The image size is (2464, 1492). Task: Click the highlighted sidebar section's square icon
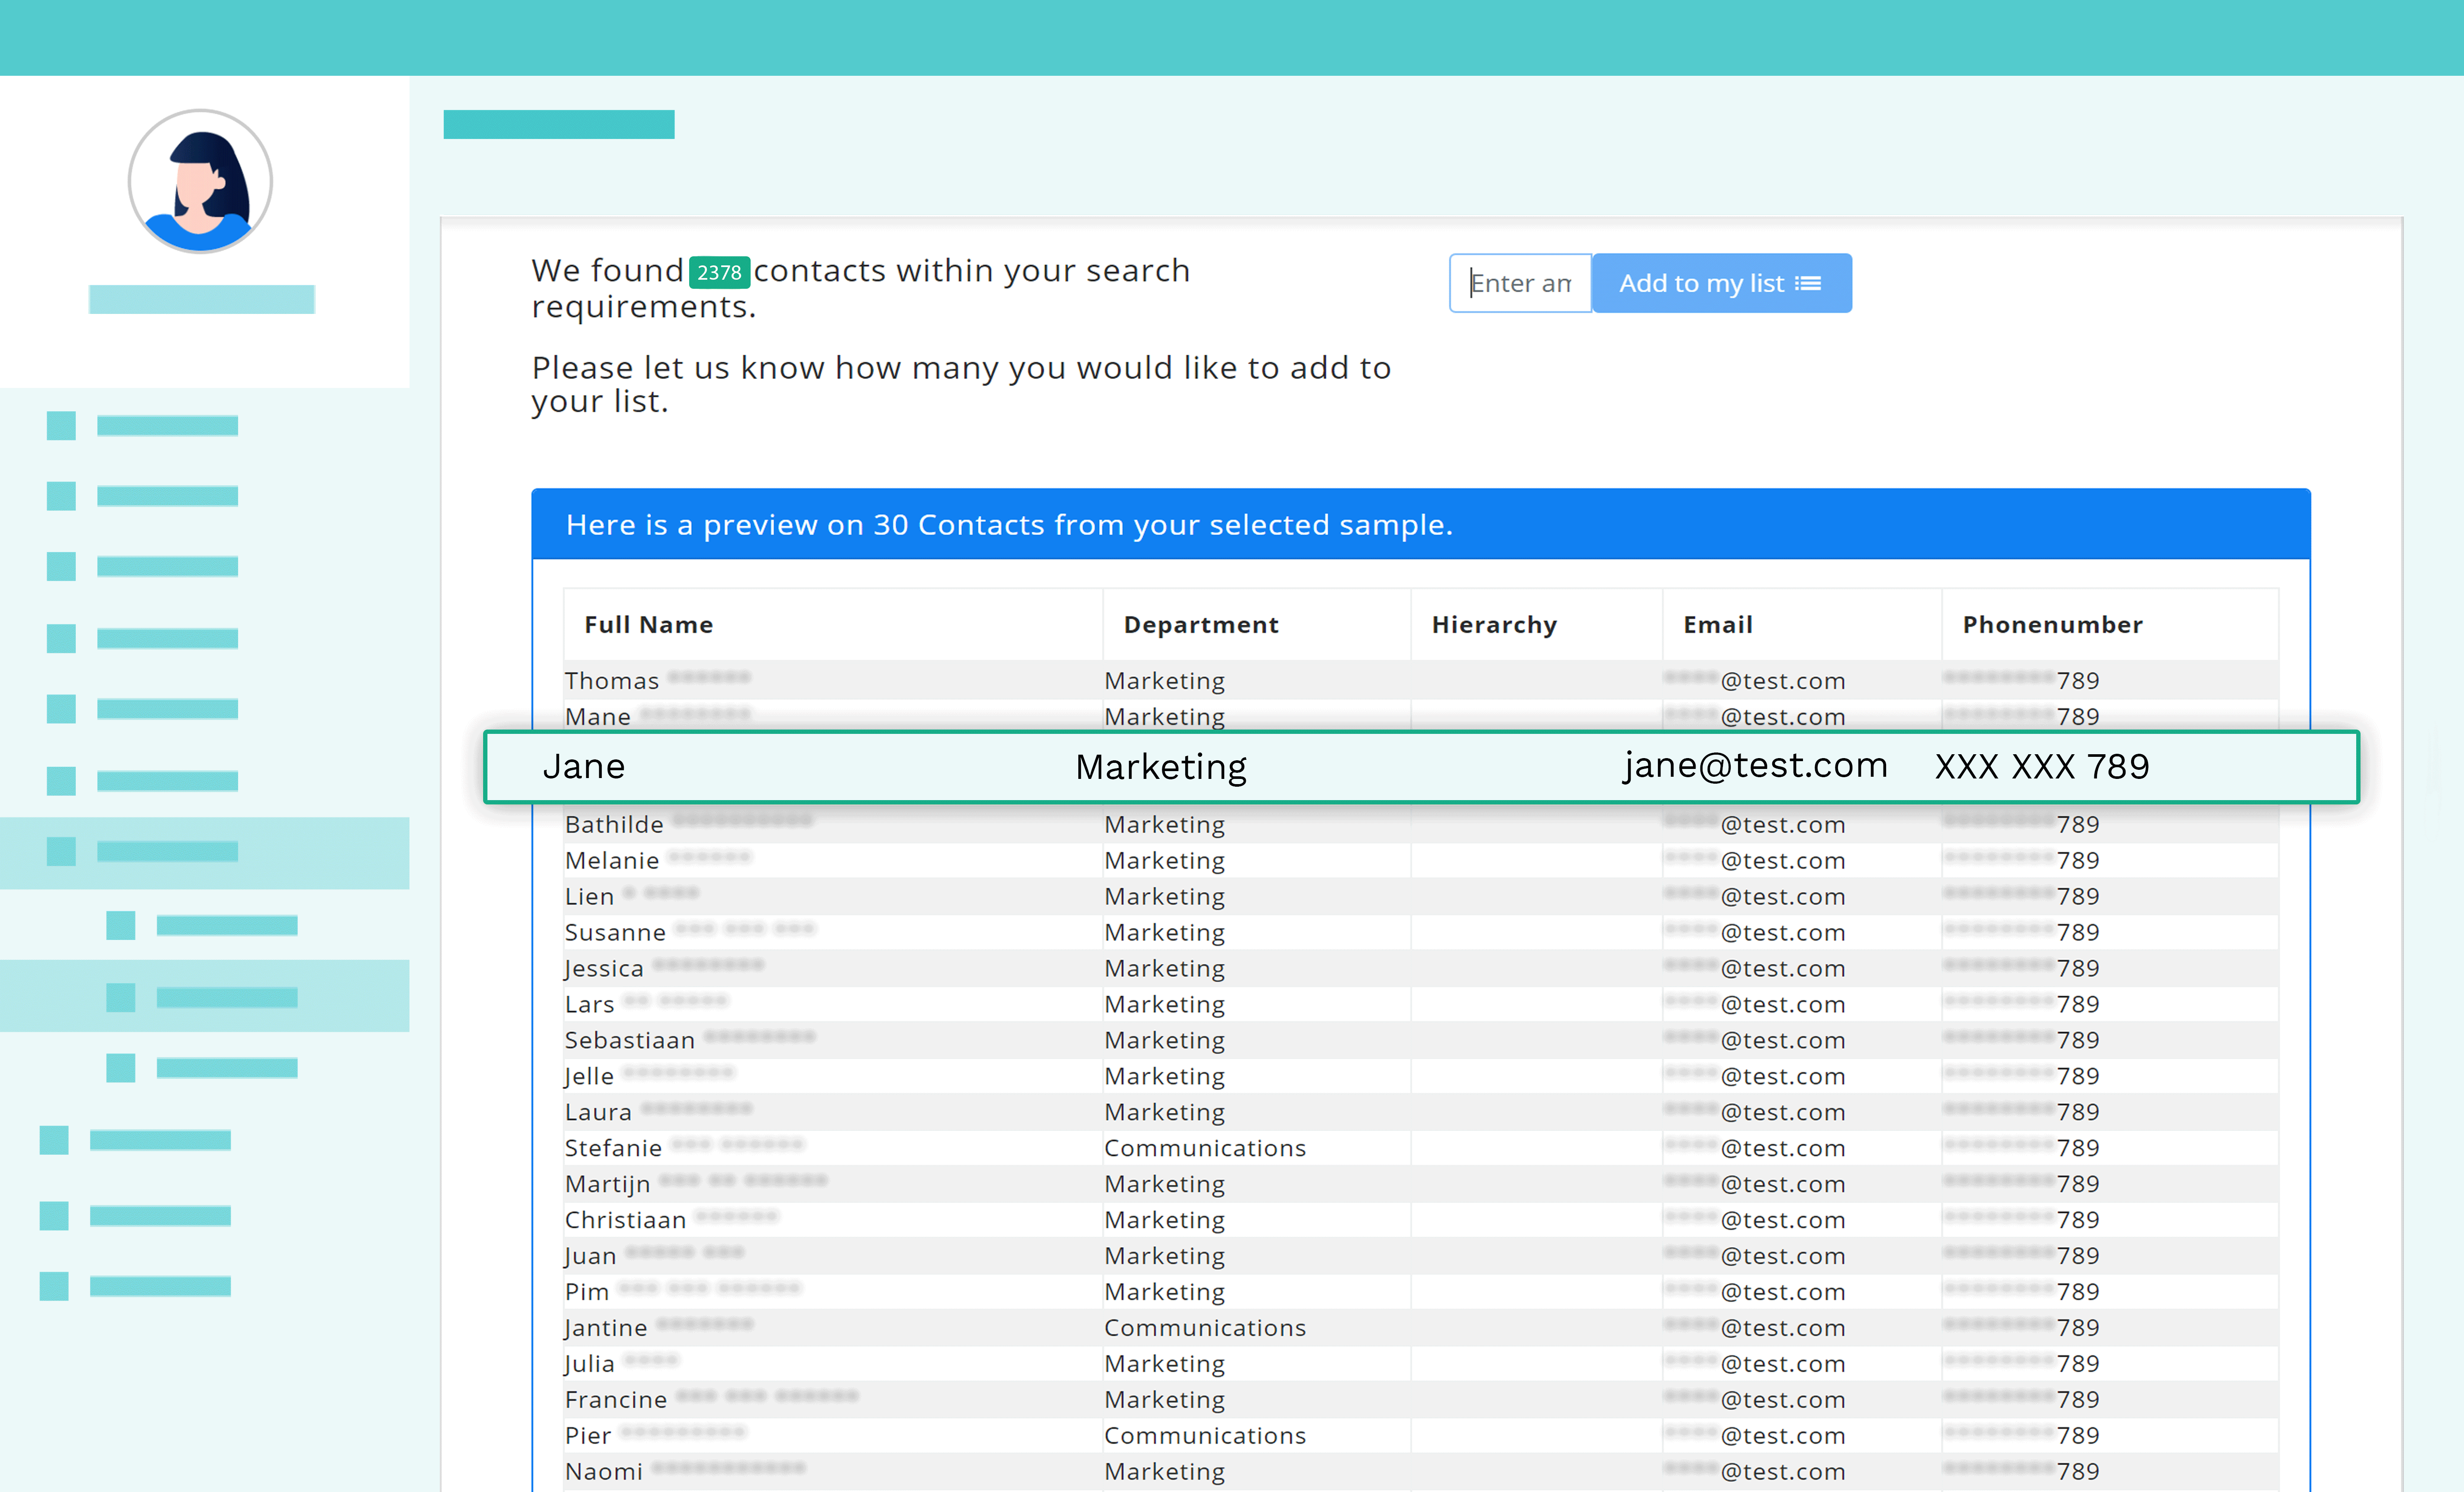pos(61,852)
